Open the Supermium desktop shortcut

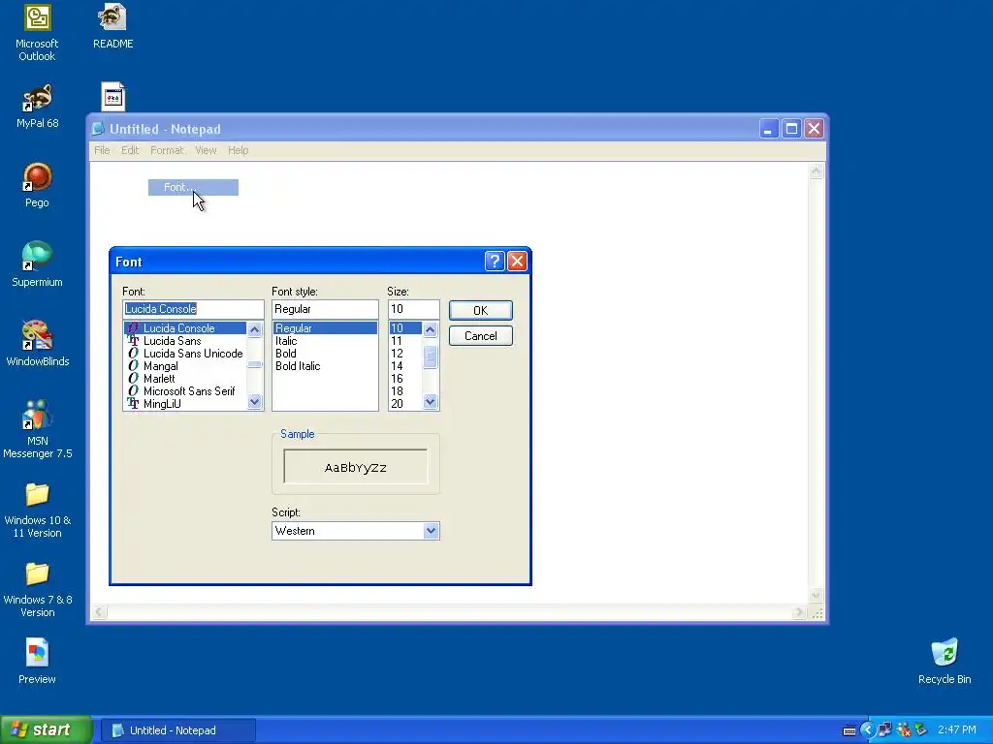37,264
